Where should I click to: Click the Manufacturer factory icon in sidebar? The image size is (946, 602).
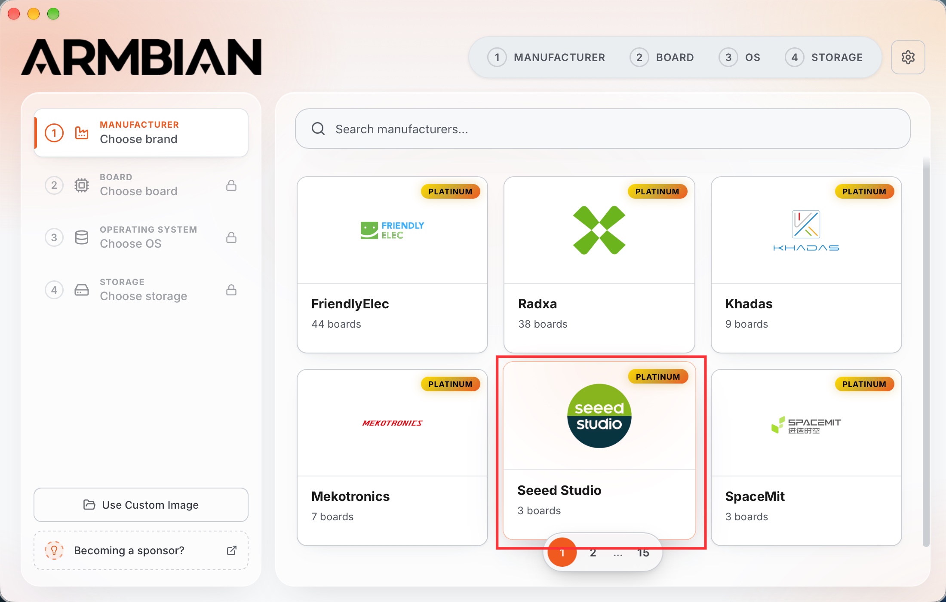coord(82,133)
